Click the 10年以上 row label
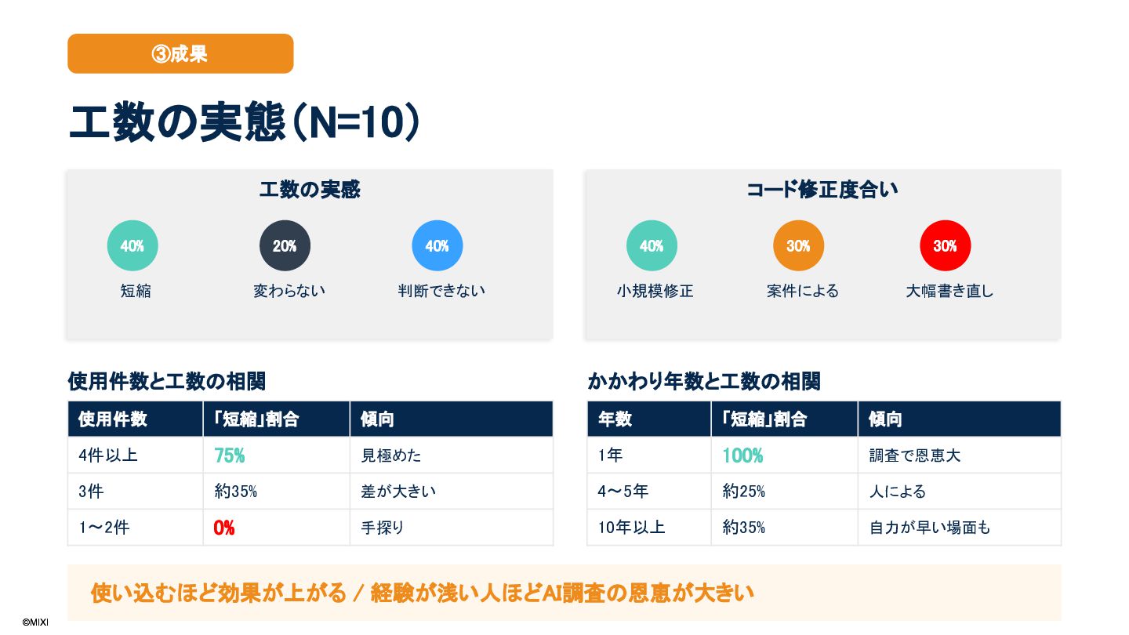1129x635 pixels. coord(631,528)
